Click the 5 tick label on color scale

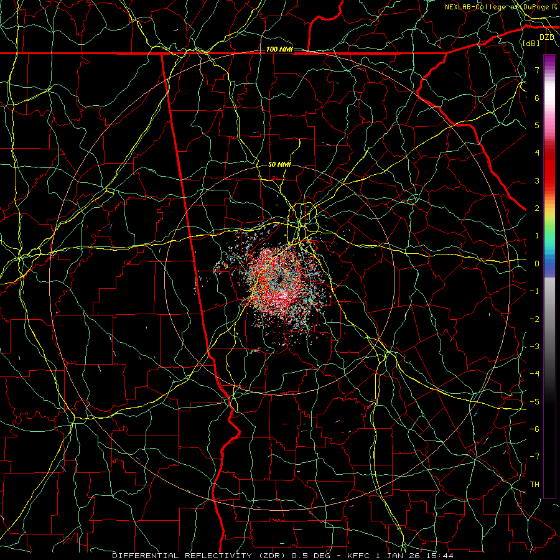point(537,125)
